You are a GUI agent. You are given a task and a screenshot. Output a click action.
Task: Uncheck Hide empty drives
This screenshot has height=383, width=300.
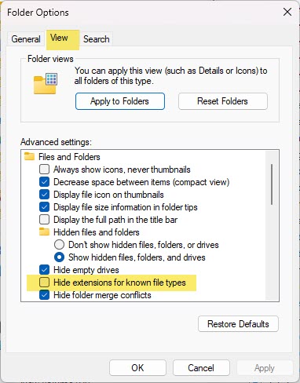(x=44, y=270)
